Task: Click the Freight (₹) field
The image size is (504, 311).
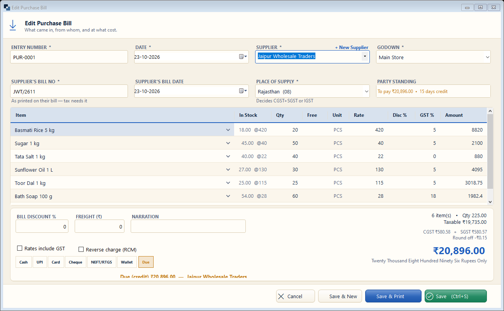Action: (100, 226)
